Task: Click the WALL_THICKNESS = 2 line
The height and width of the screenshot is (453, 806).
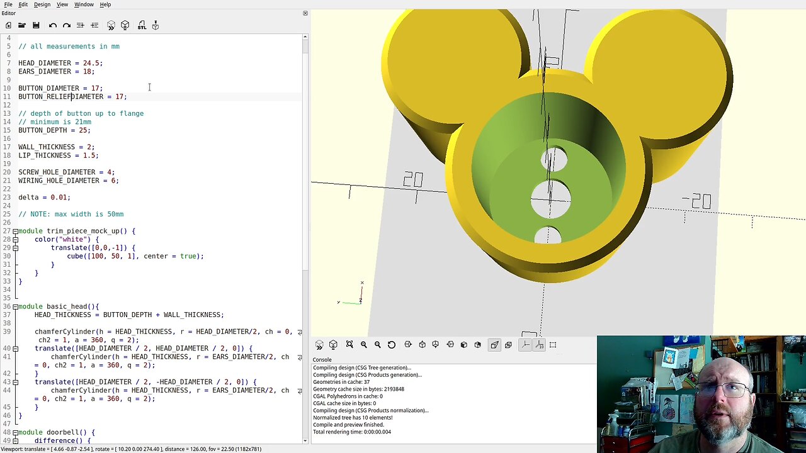Action: 56,147
